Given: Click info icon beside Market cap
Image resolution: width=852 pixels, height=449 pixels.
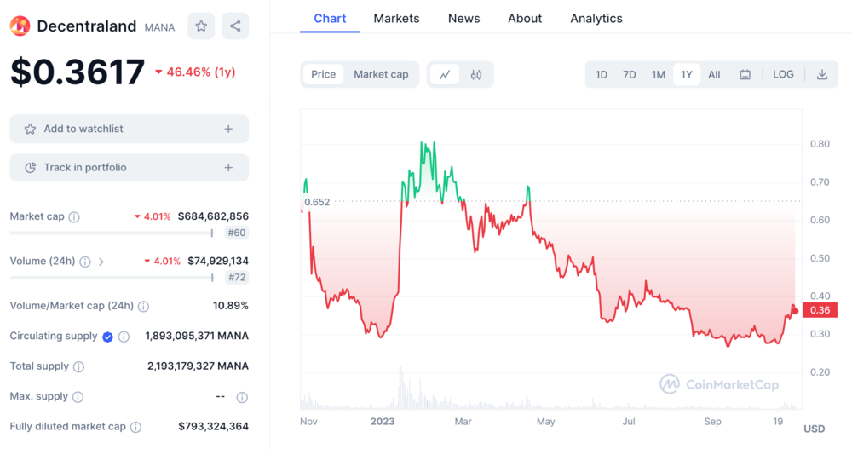Looking at the screenshot, I should pyautogui.click(x=74, y=217).
